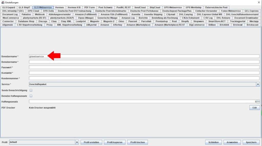
Task: Focus the first Benutzername field containing glswebservice
Action: pos(144,56)
